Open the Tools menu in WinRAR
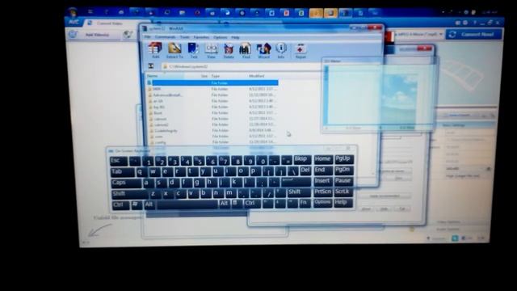The image size is (517, 291). point(185,37)
